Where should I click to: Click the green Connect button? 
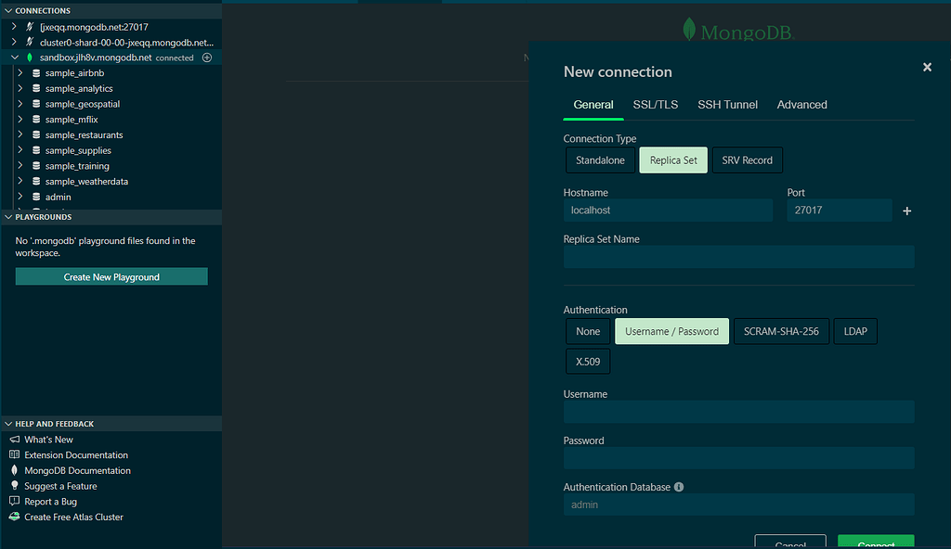pyautogui.click(x=875, y=543)
